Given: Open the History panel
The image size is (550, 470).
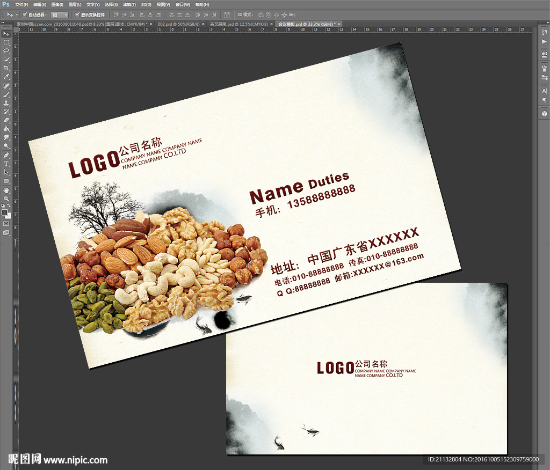Looking at the screenshot, I should (x=545, y=33).
